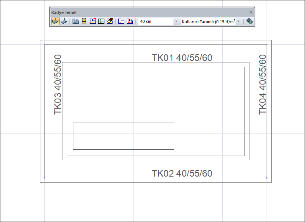Viewport: 305px width, 222px height.
Task: Click the yellow polygon region icon
Action: [x=93, y=21]
